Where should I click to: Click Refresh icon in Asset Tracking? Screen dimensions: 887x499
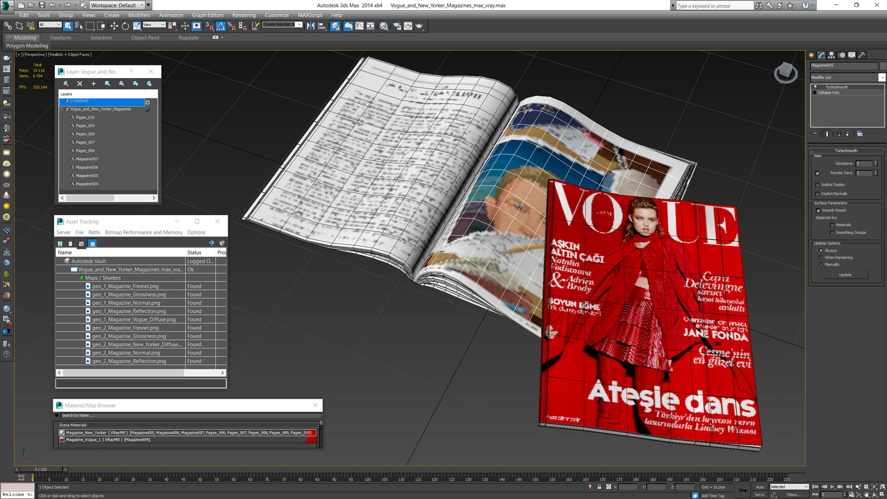tap(60, 243)
